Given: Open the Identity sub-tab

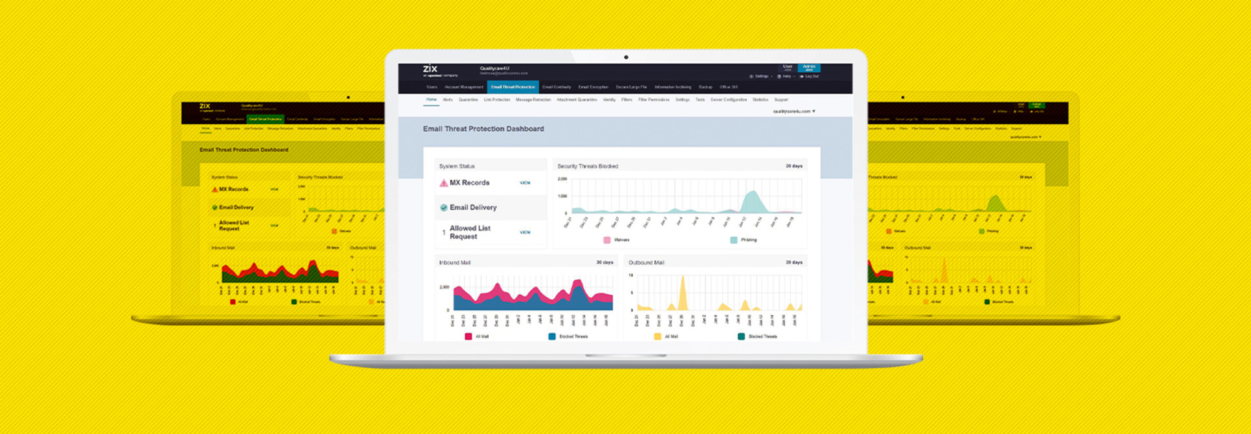Looking at the screenshot, I should click(x=609, y=100).
